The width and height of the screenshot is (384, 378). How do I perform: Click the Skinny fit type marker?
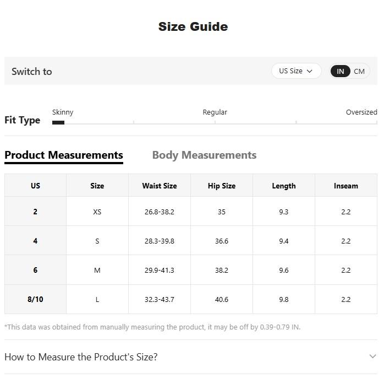(x=58, y=122)
